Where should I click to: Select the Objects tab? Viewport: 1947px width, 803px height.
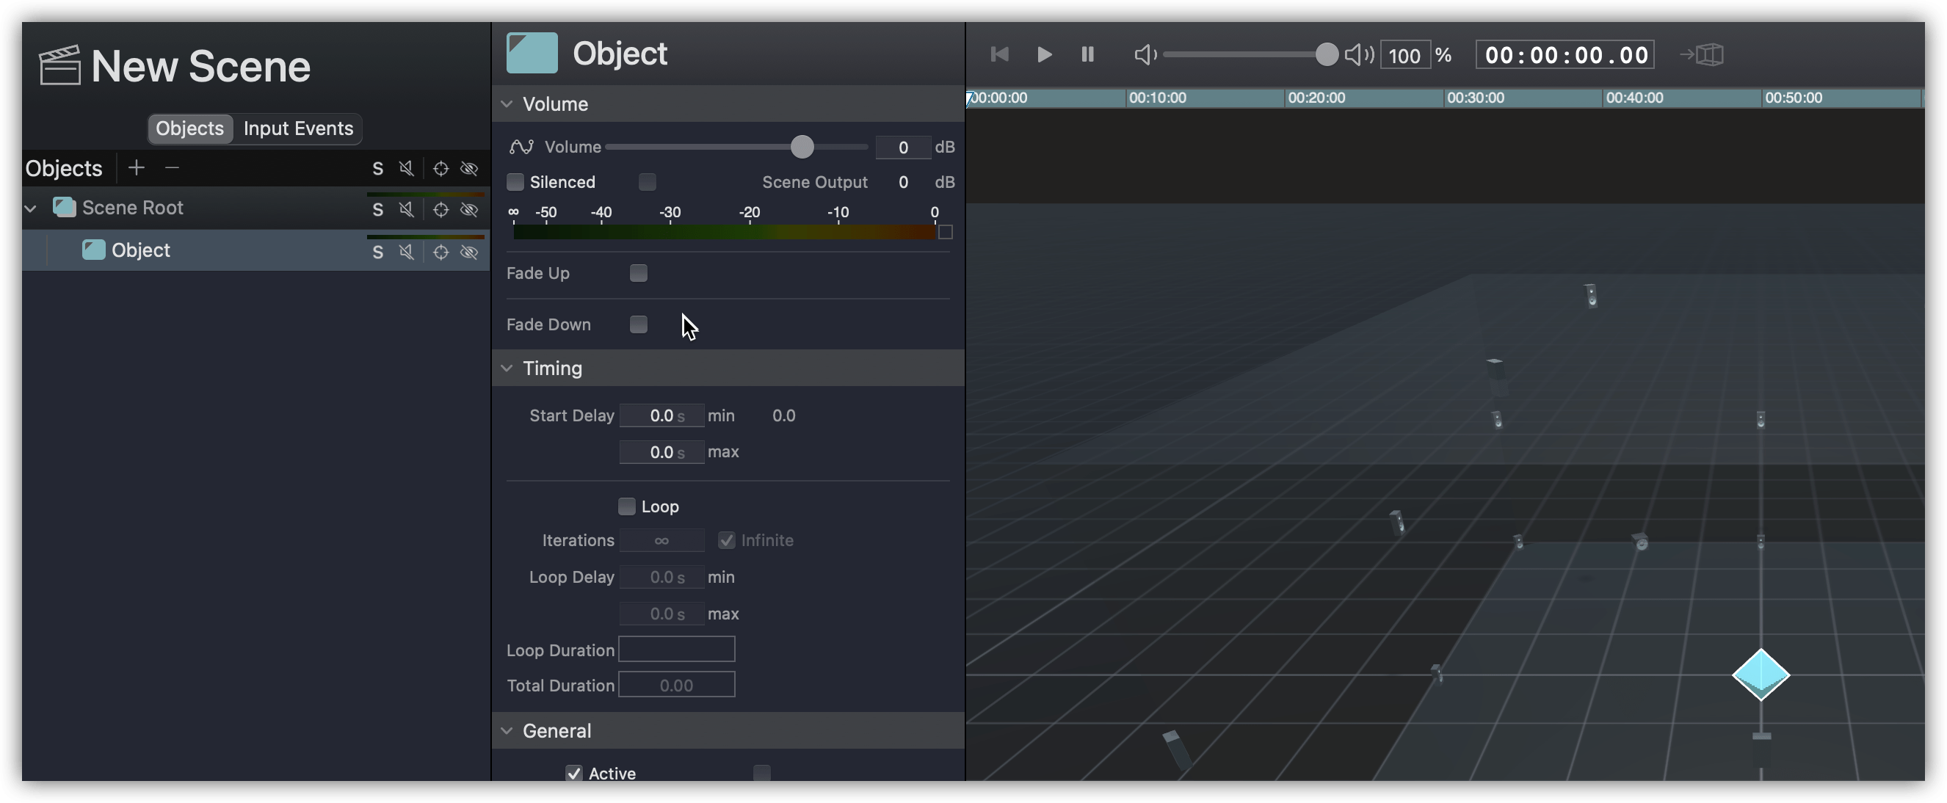(189, 128)
